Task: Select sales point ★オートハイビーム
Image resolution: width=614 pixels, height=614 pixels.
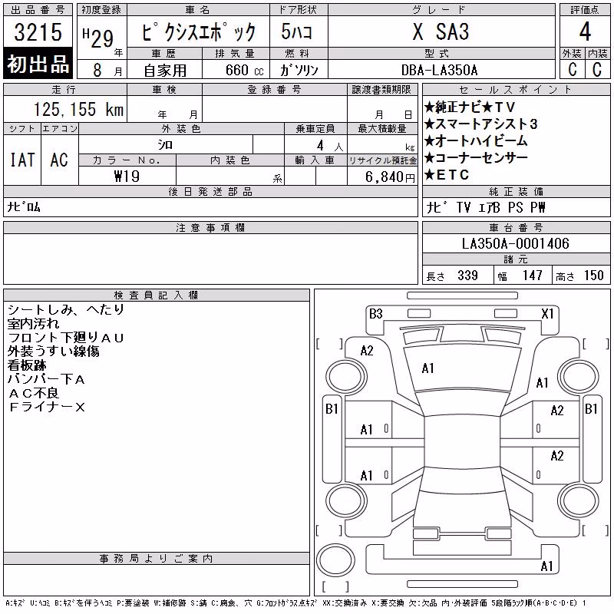Action: 476,140
